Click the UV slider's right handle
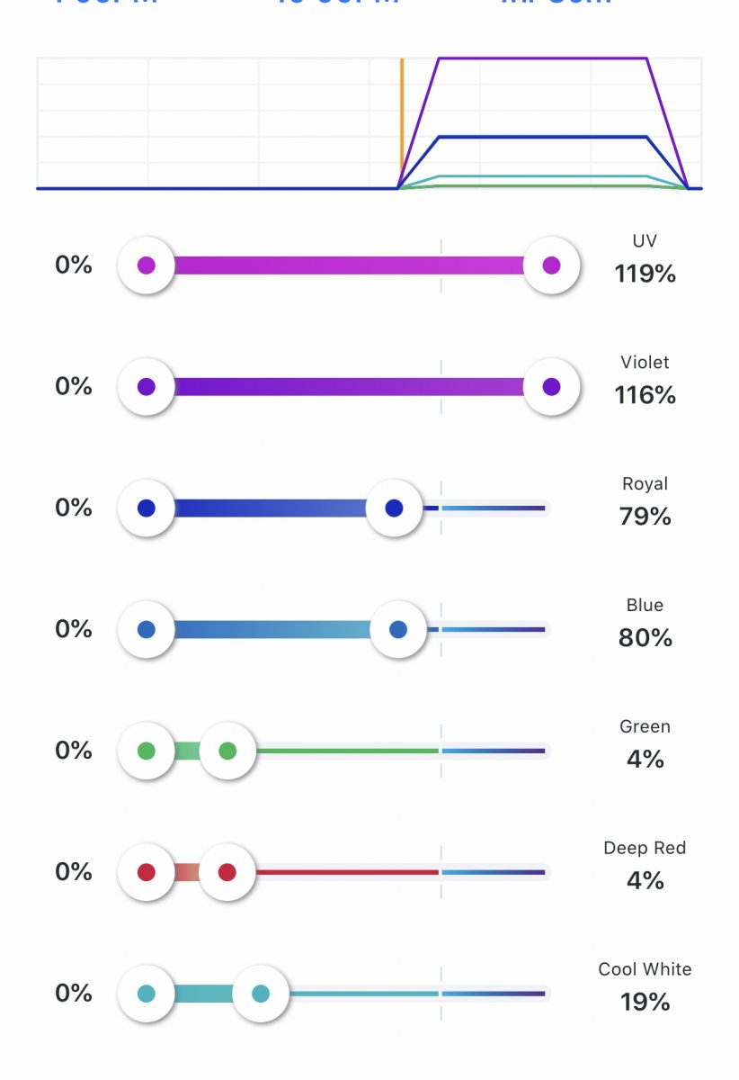 (x=551, y=265)
